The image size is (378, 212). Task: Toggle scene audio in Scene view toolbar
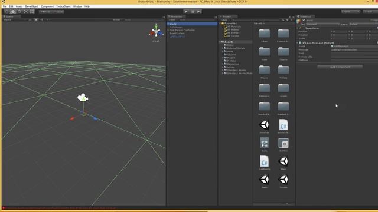coord(41,19)
